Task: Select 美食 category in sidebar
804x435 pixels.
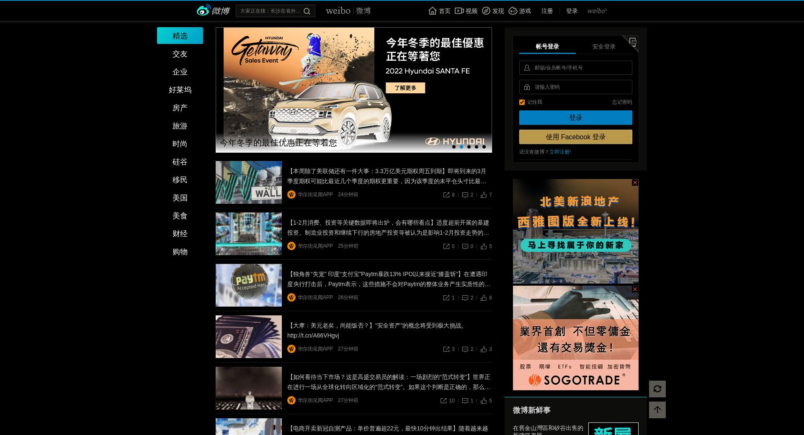Action: pyautogui.click(x=180, y=216)
